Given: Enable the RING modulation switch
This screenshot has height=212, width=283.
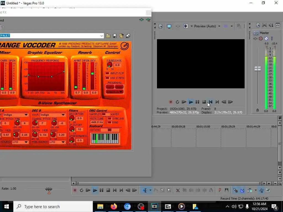Looking at the screenshot, I should pos(109,123).
